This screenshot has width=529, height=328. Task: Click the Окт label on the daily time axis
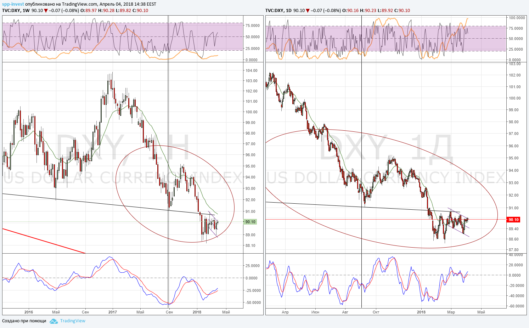click(376, 312)
